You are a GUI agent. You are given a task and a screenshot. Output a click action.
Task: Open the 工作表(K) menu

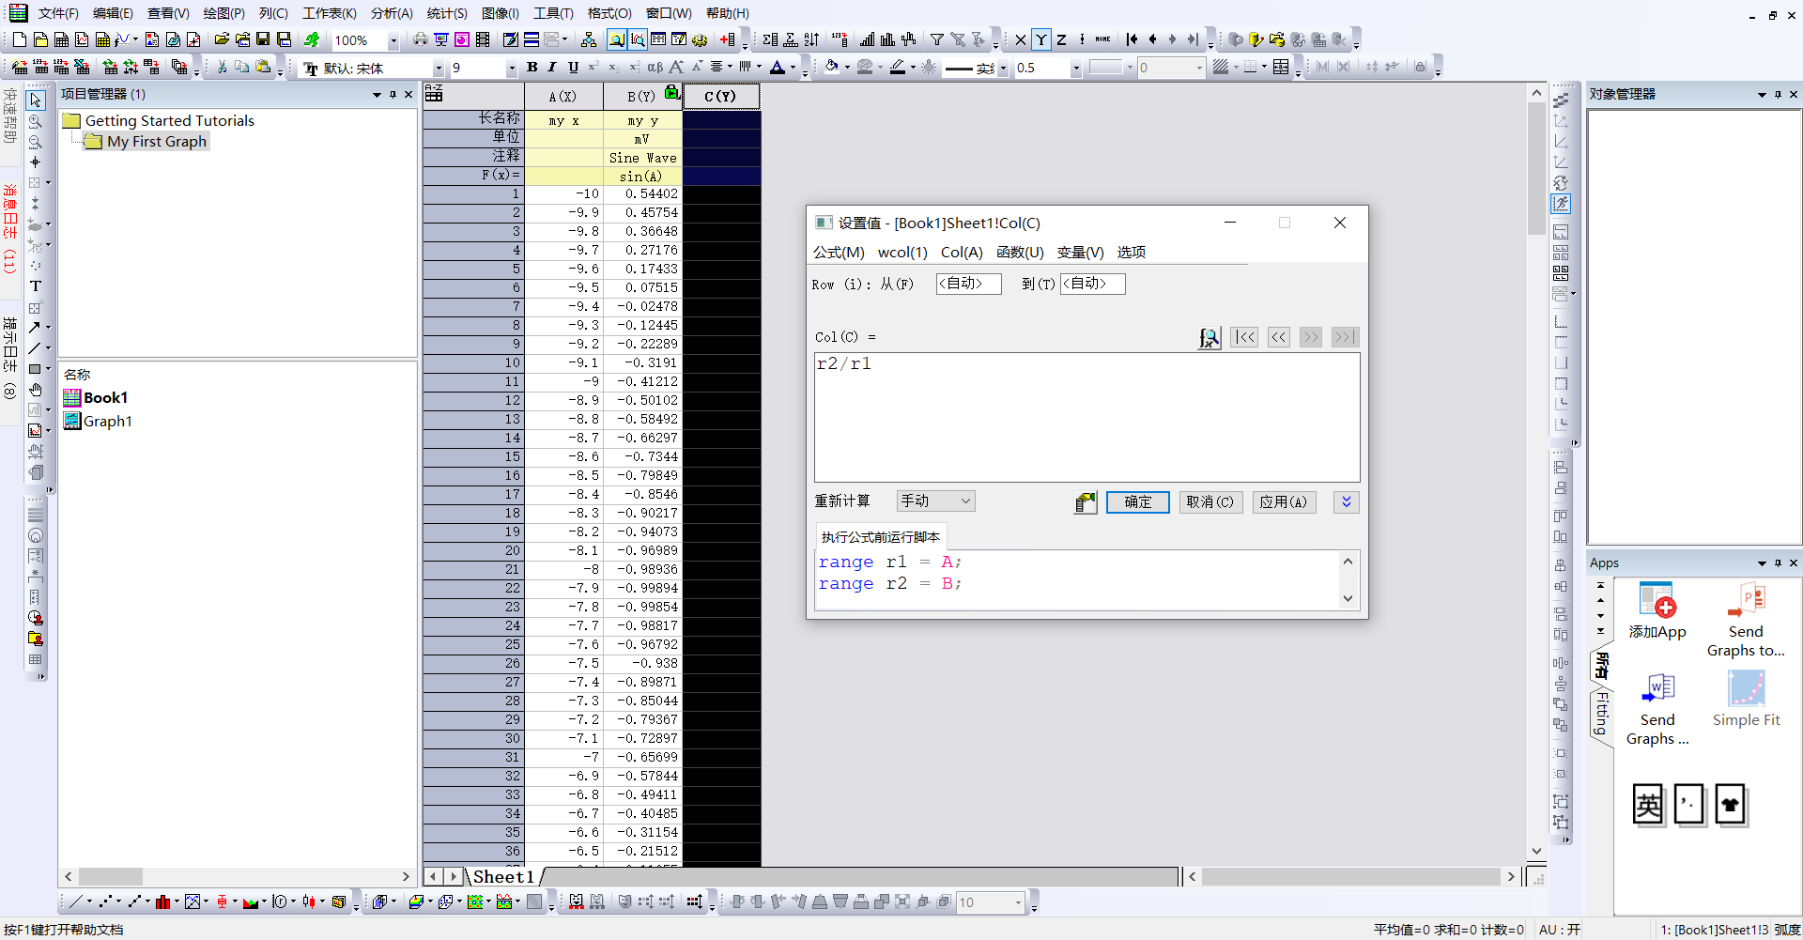pos(329,13)
